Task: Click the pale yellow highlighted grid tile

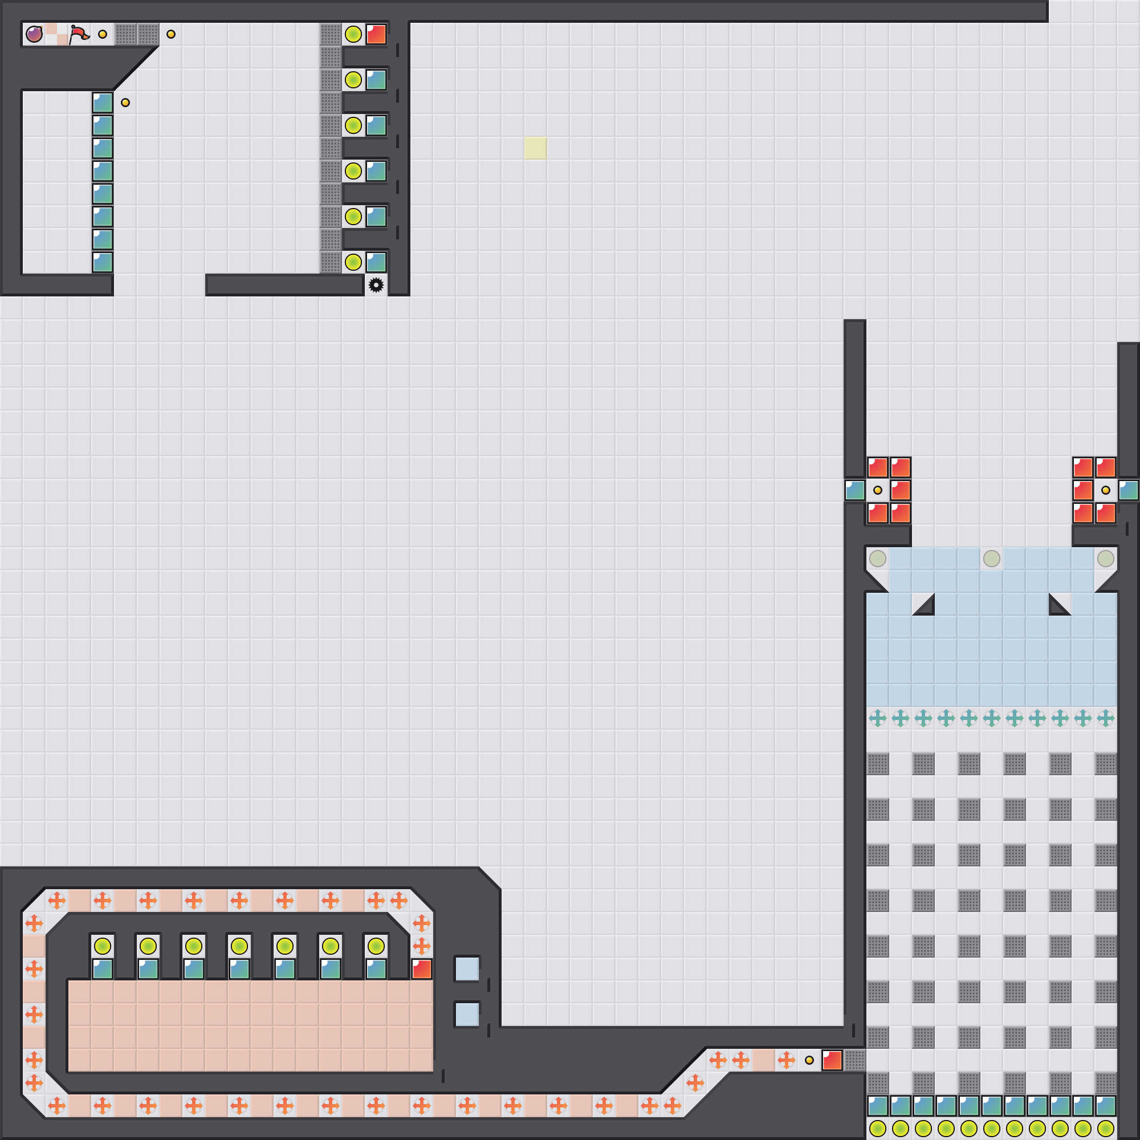Action: [535, 148]
